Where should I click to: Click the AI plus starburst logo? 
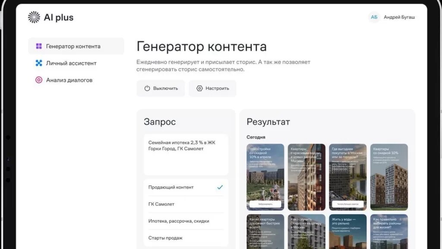point(34,17)
